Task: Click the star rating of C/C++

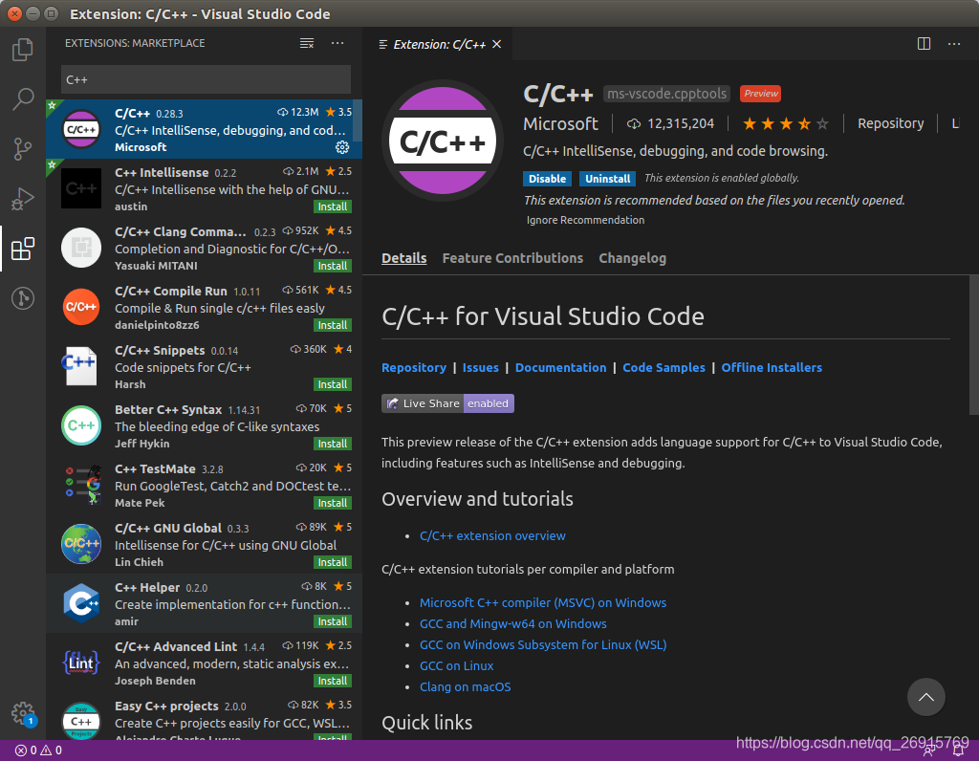Action: coord(786,123)
